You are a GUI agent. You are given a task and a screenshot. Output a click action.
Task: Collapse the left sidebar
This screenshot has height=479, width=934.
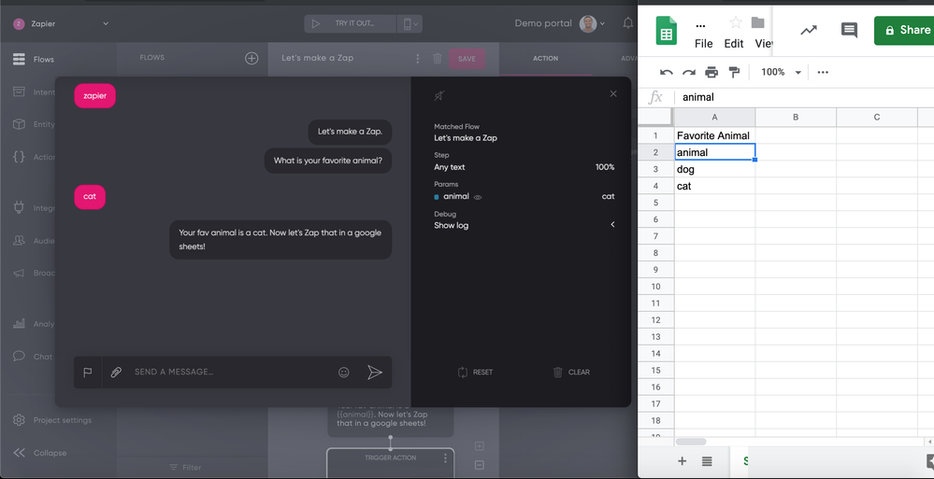point(39,453)
